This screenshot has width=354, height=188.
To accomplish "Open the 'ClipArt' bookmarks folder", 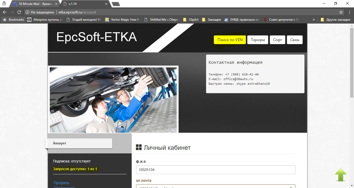I will click(191, 20).
